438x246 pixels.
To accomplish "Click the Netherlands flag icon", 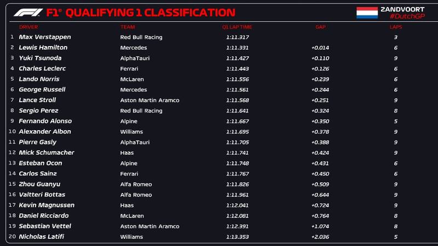I will pos(367,13).
